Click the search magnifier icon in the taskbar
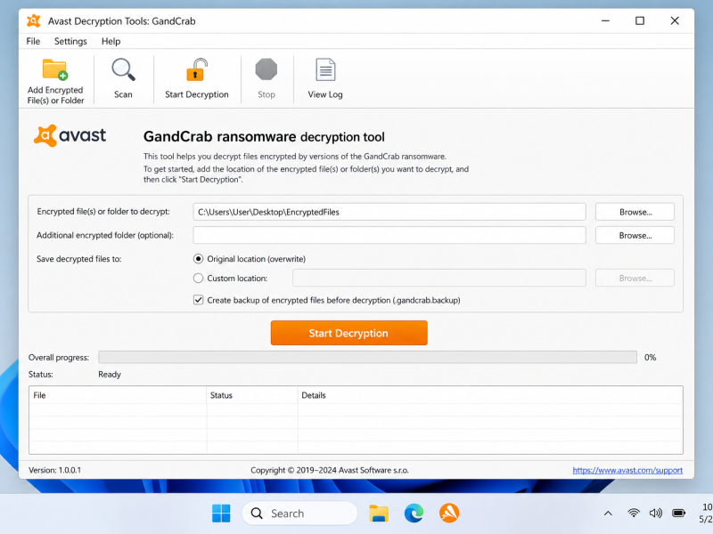 (257, 514)
